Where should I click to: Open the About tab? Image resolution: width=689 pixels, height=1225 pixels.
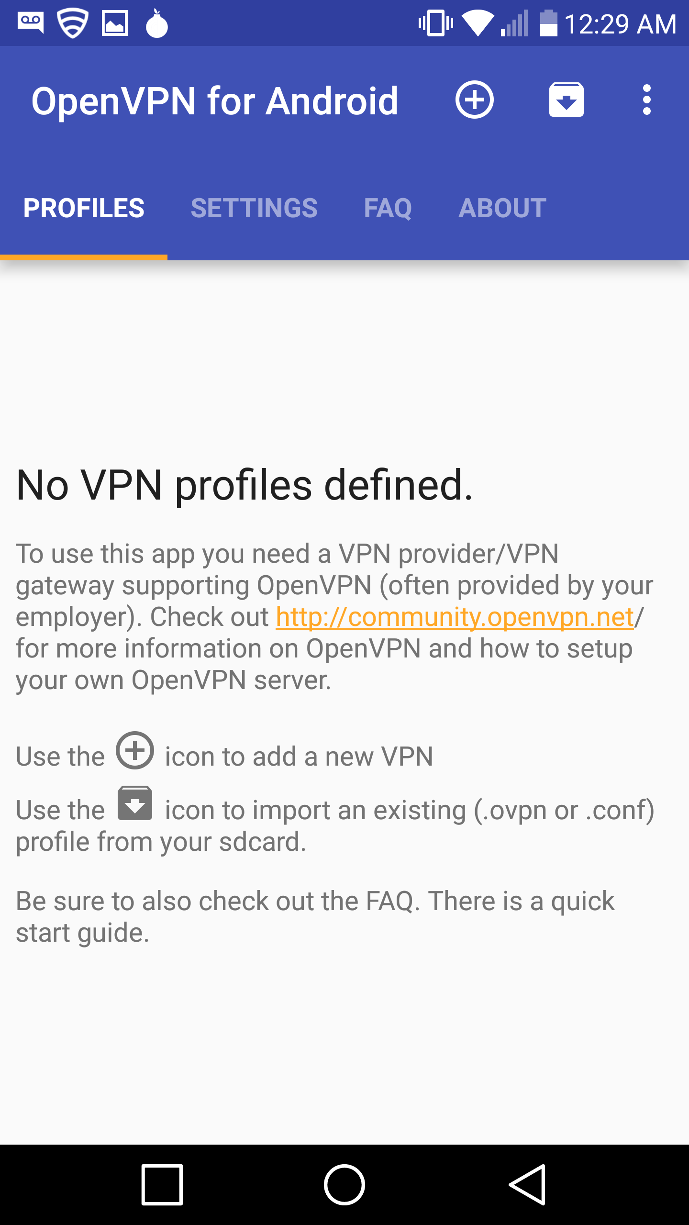pyautogui.click(x=502, y=208)
